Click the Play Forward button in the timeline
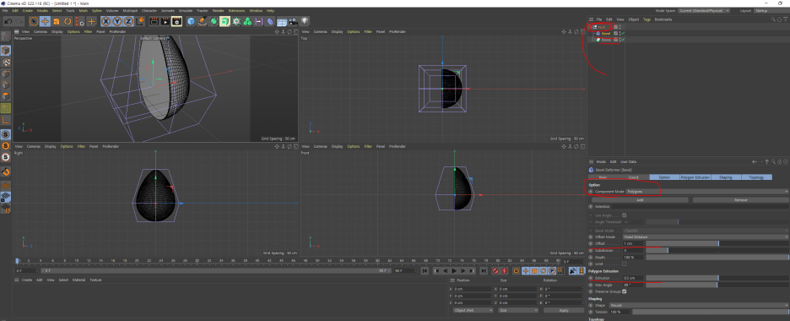Image resolution: width=790 pixels, height=321 pixels. (454, 271)
